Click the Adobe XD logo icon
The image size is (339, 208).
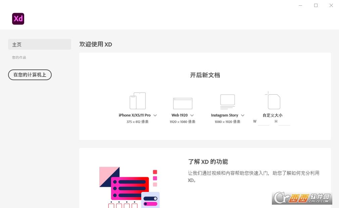click(18, 19)
